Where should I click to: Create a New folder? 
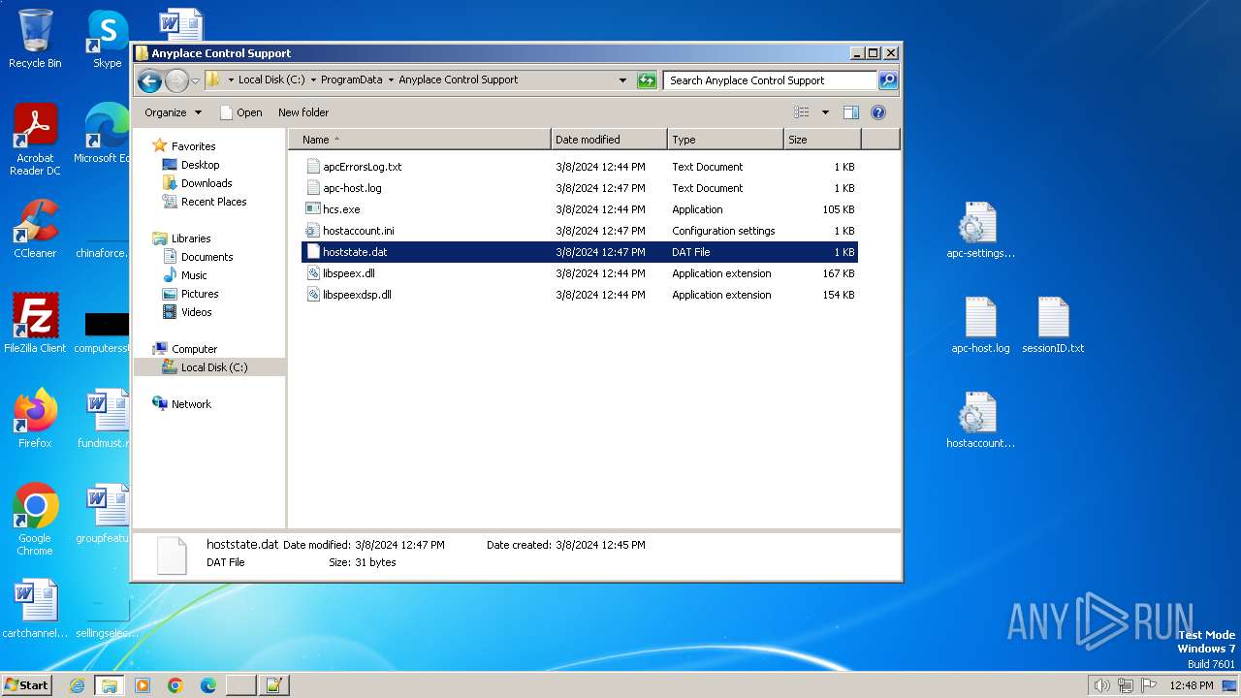(303, 112)
